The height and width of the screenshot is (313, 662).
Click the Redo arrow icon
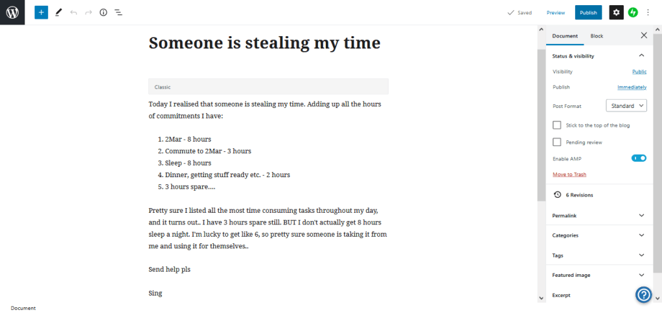click(88, 12)
